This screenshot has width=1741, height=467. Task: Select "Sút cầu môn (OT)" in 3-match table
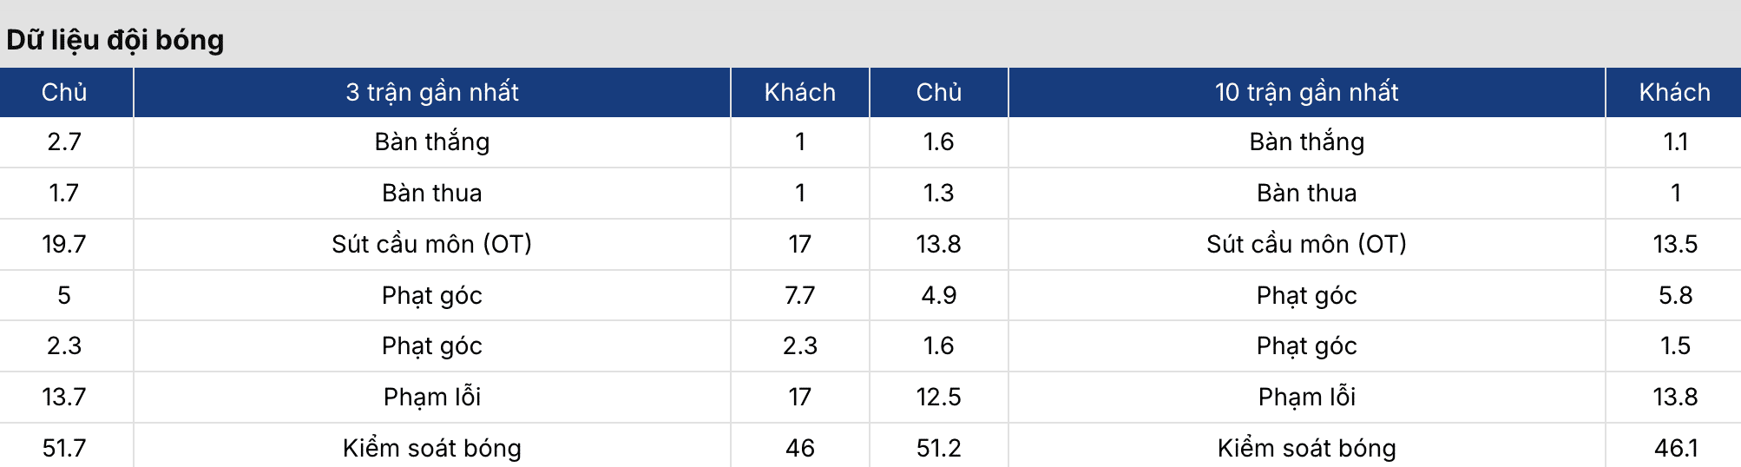coord(432,244)
